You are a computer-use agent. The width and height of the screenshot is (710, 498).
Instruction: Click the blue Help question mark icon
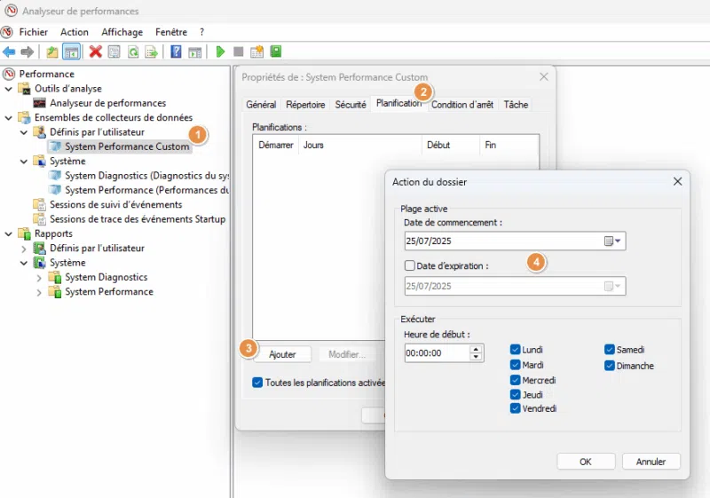[x=176, y=51]
